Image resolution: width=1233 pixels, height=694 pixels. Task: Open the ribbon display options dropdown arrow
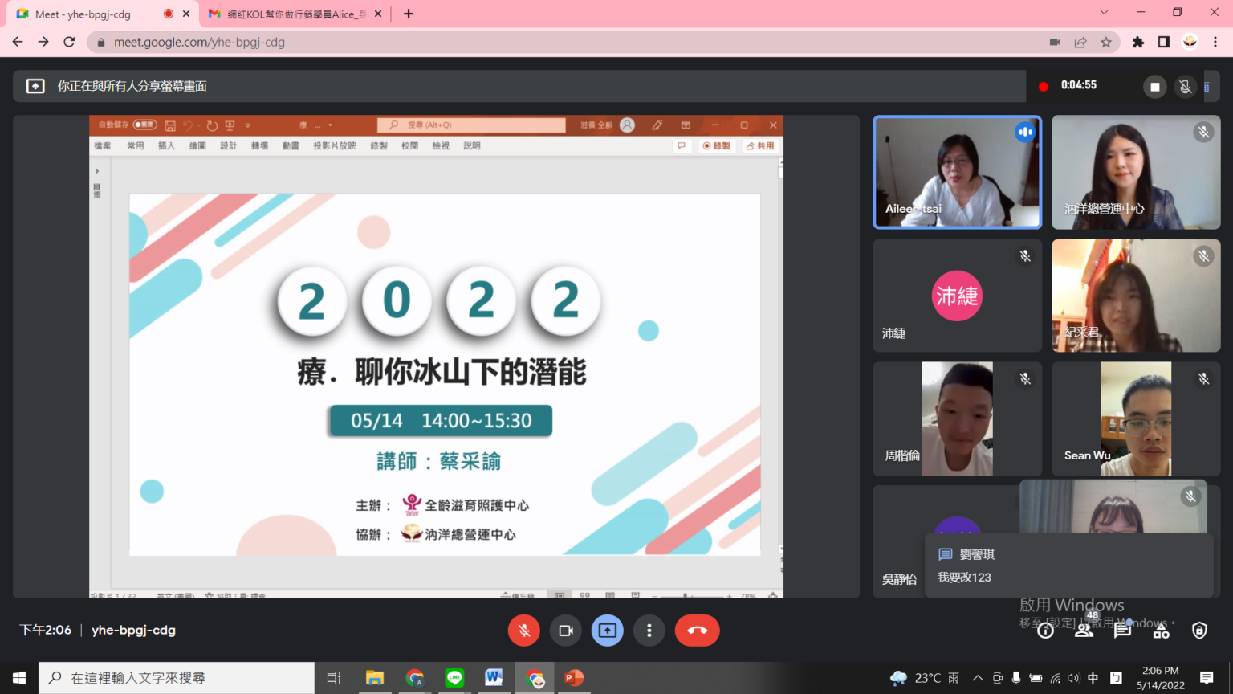(x=247, y=125)
